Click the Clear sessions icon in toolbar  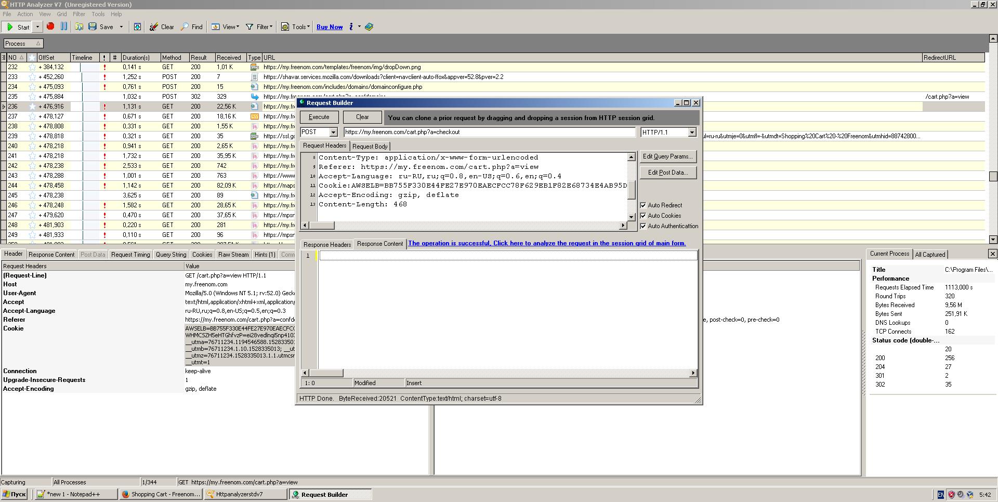[x=154, y=27]
